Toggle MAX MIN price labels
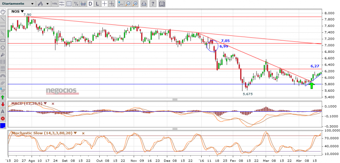Screen dimensions: 340x163 click(62, 4)
